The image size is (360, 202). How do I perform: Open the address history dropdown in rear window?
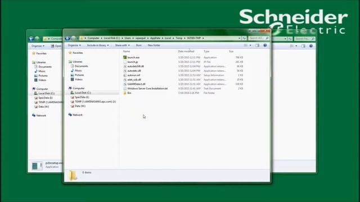click(x=285, y=39)
